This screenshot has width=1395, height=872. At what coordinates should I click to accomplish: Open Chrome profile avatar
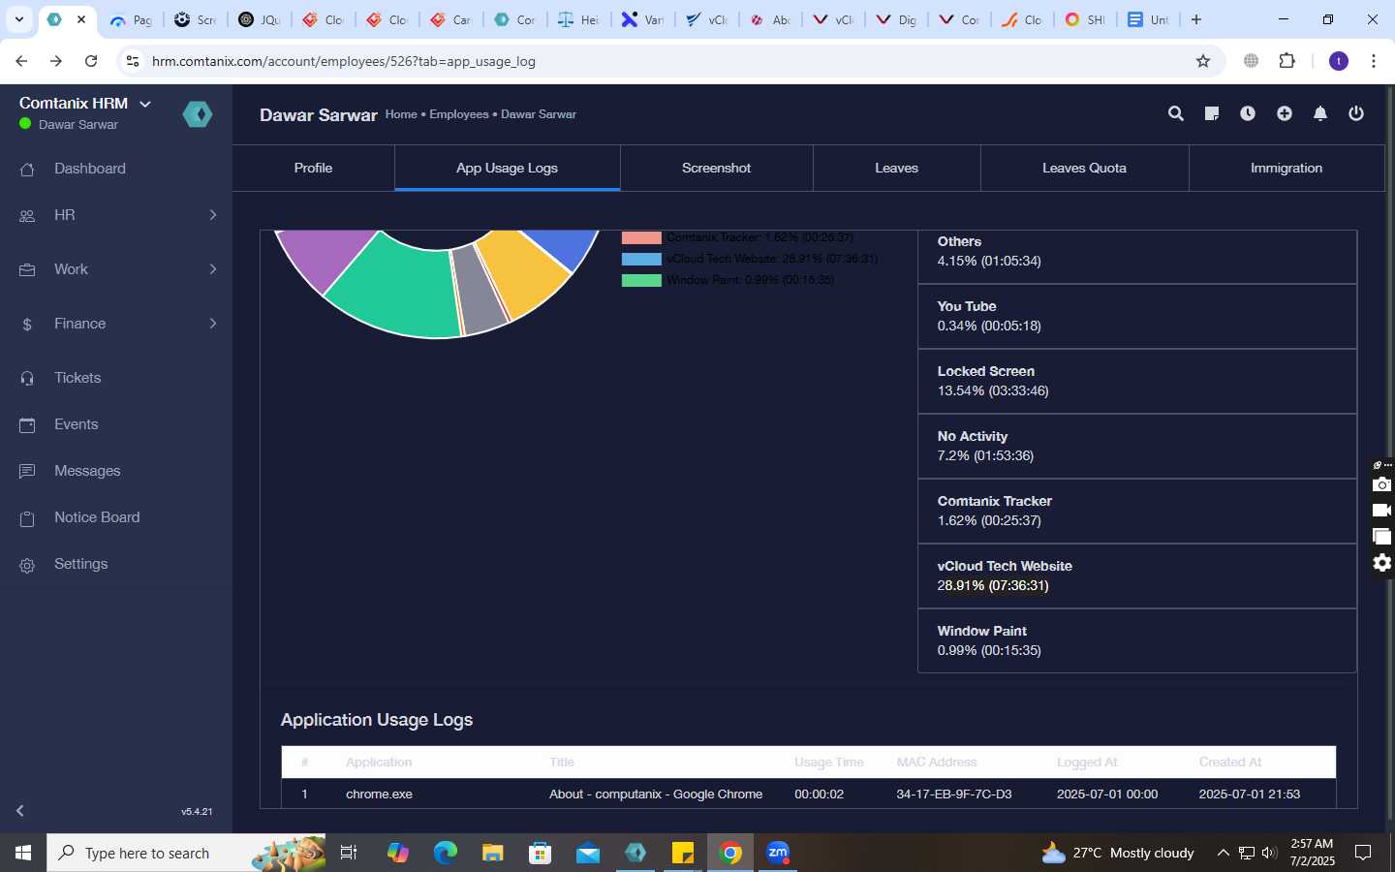(x=1339, y=61)
